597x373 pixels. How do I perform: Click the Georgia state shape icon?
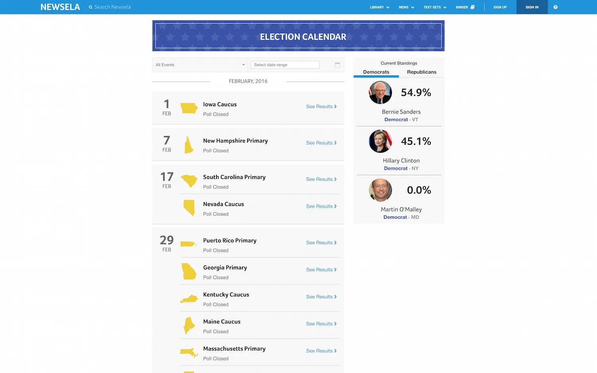coord(189,272)
